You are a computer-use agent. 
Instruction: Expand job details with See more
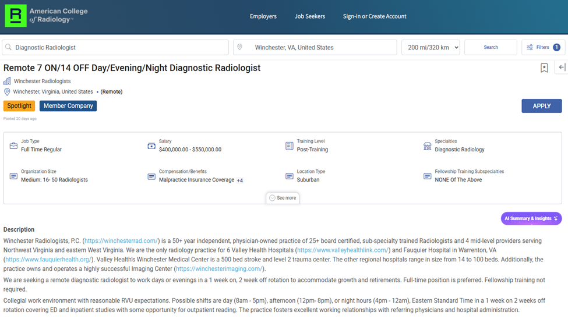click(x=283, y=198)
